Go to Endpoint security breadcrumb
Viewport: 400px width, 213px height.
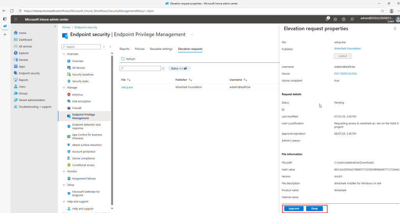click(86, 27)
